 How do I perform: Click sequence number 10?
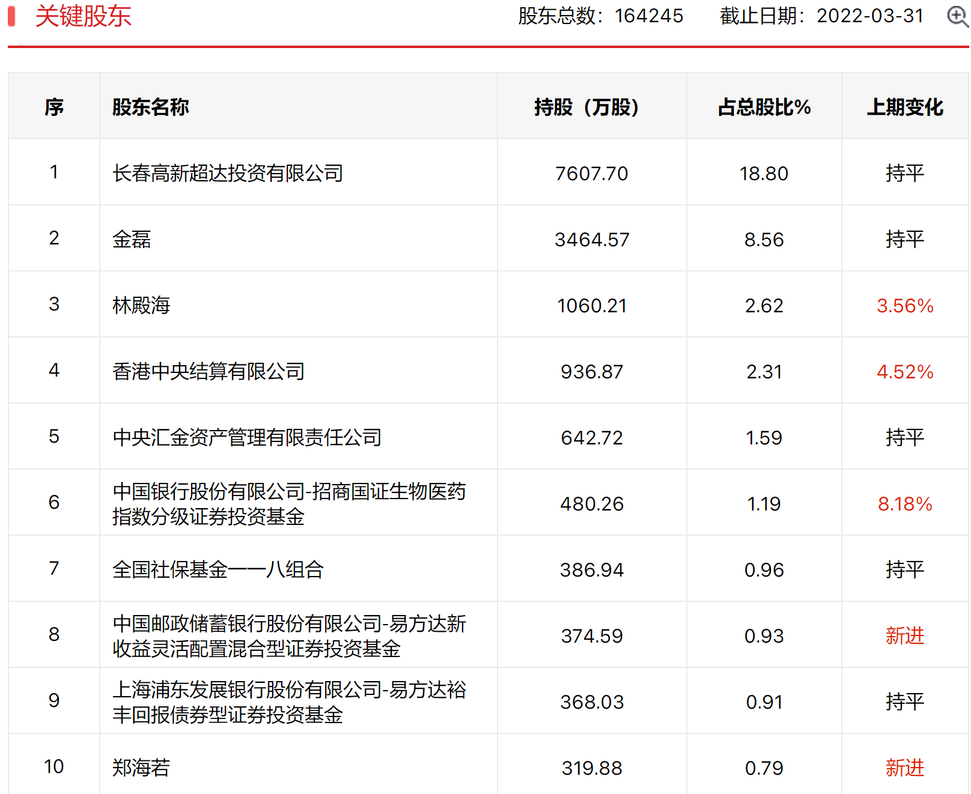(x=54, y=767)
